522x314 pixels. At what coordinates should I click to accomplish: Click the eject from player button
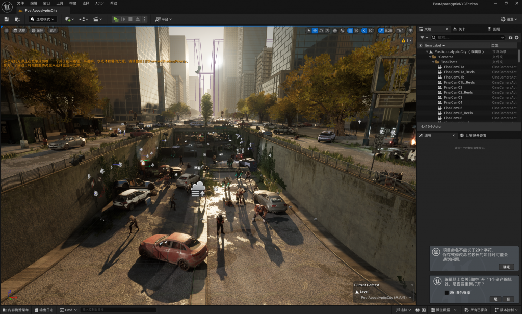pos(138,19)
